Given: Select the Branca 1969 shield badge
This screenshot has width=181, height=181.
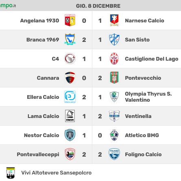Looking at the screenshot, I should pyautogui.click(x=70, y=39).
